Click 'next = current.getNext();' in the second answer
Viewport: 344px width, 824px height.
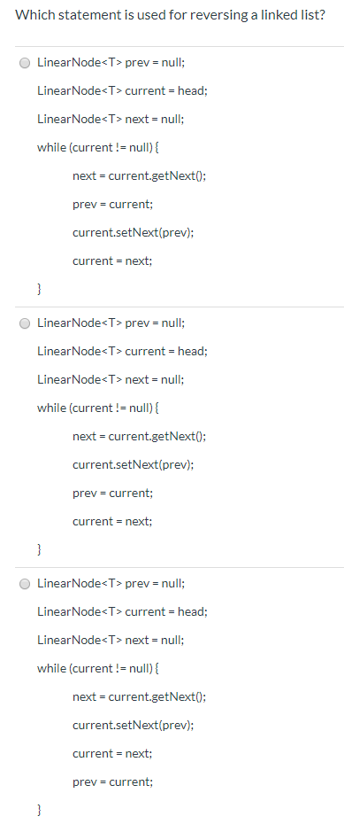pos(139,436)
